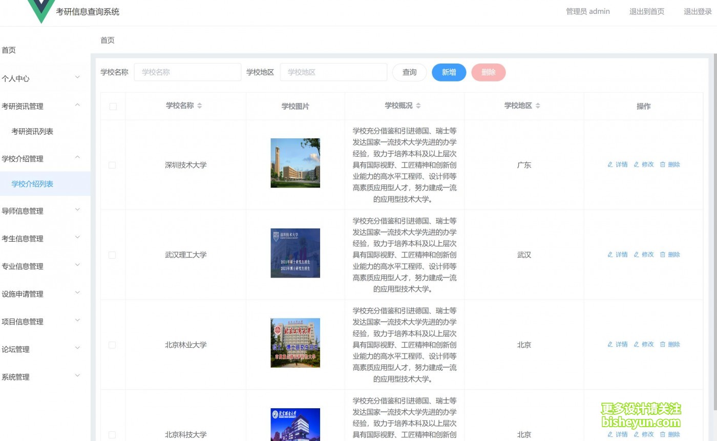
Task: Edit the 北京科技大学 row
Action: [x=644, y=434]
